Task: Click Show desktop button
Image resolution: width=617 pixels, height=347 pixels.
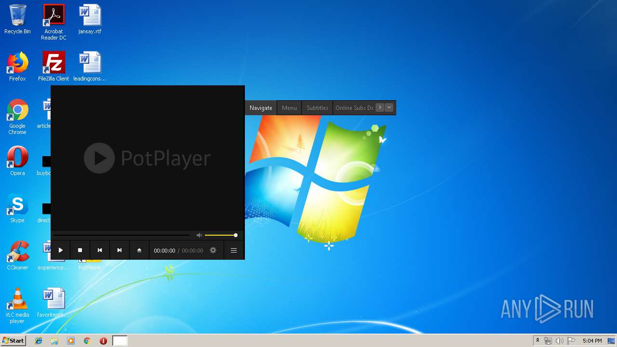Action: tap(611, 341)
